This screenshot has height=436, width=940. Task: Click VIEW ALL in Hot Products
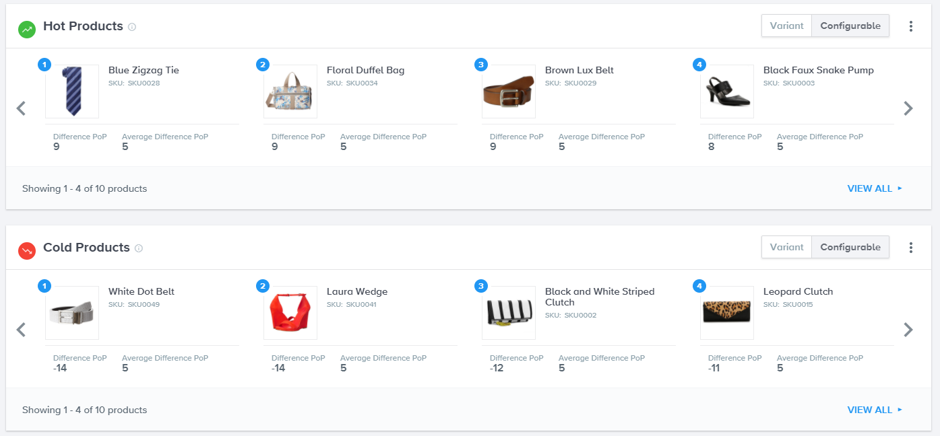(x=875, y=188)
